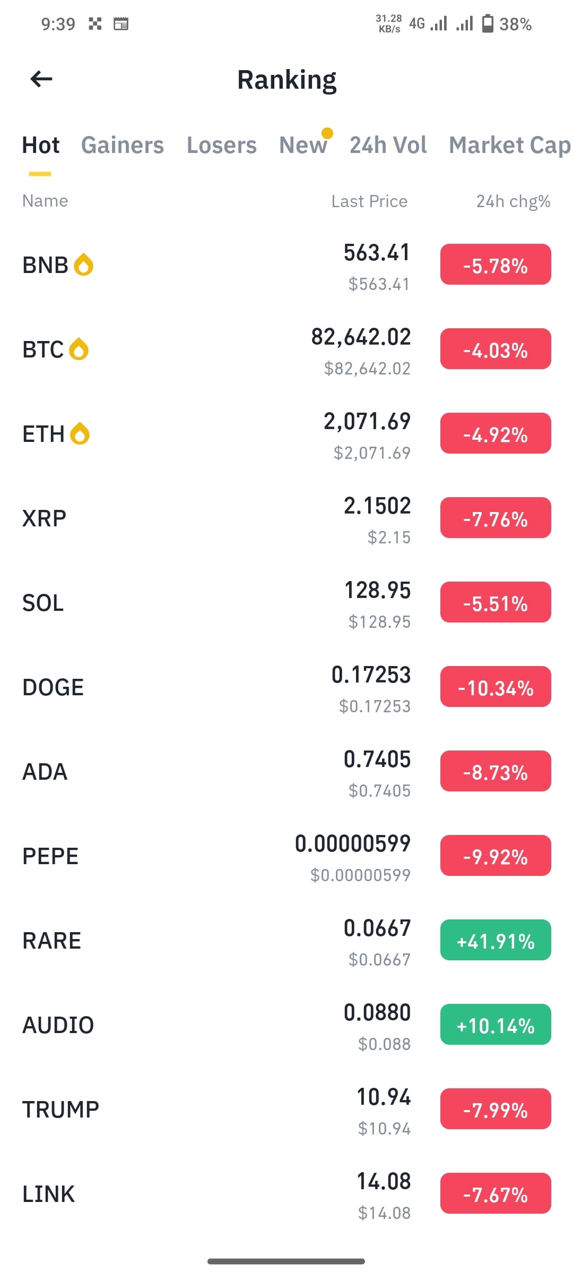Select the 24h Vol tab

tap(388, 145)
